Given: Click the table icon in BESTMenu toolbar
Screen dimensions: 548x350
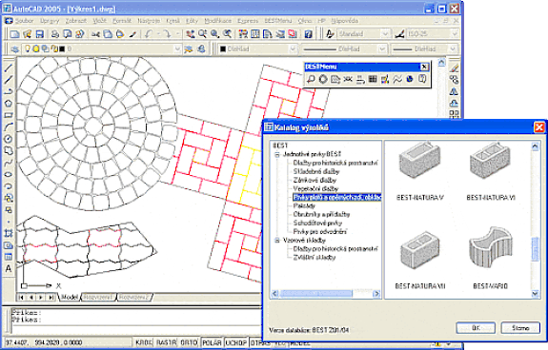Looking at the screenshot, I should pyautogui.click(x=373, y=80).
